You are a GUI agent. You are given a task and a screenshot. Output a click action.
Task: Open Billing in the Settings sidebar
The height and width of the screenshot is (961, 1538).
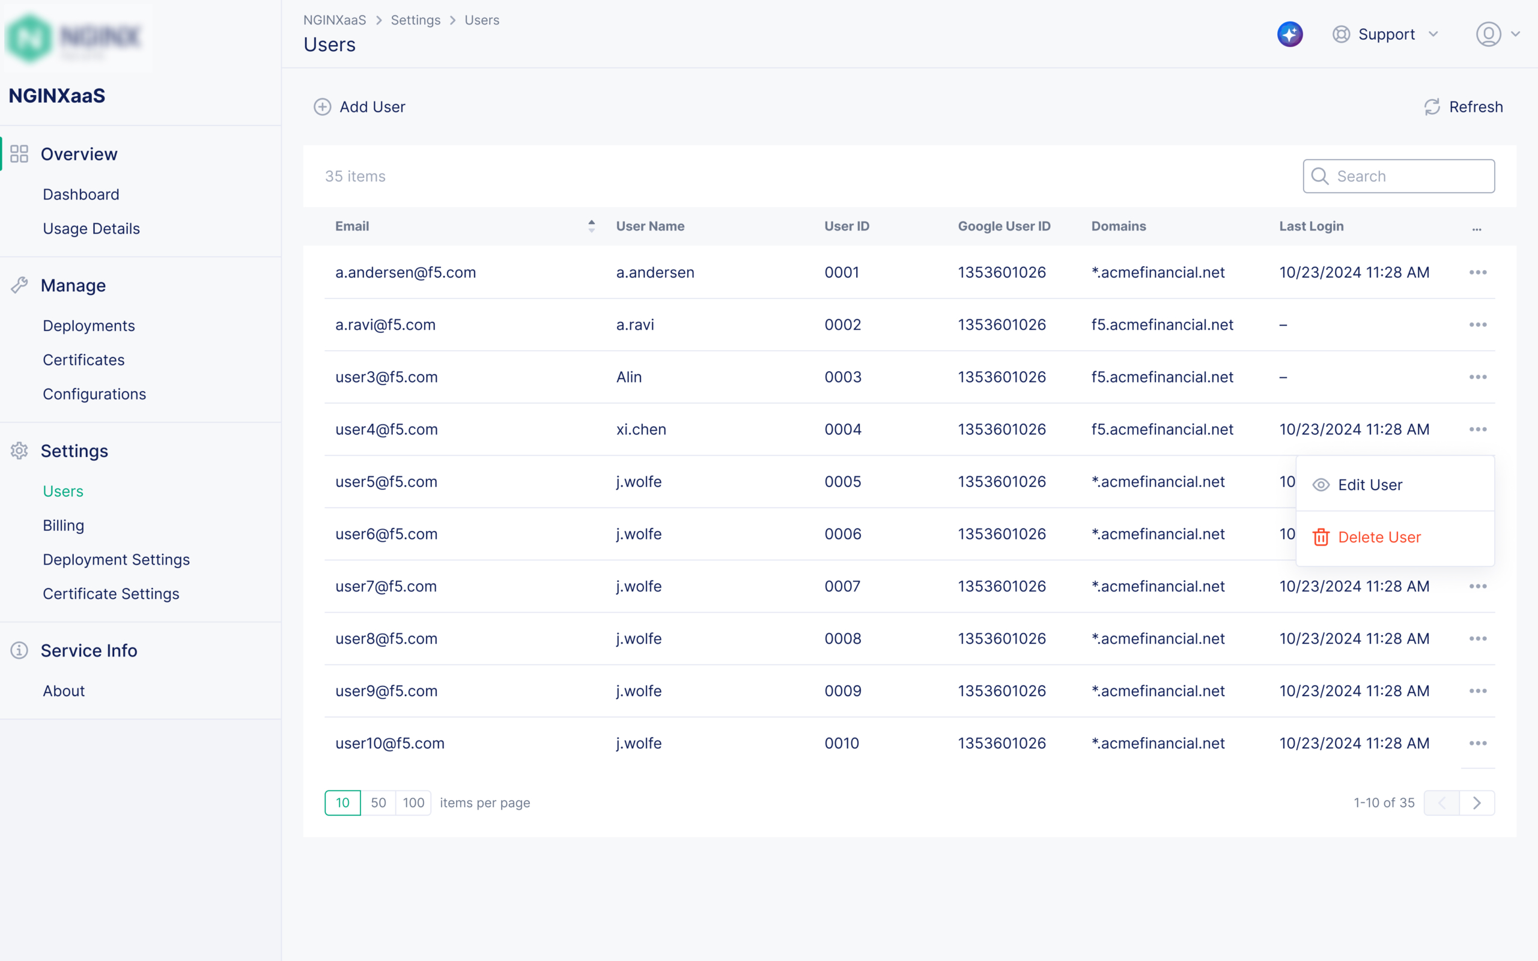(x=64, y=526)
